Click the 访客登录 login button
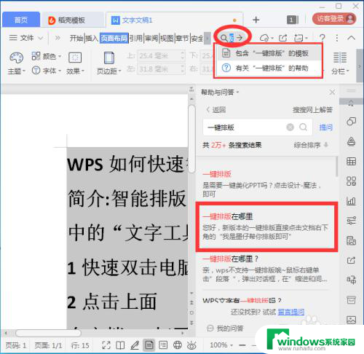The width and height of the screenshot is (364, 354). pos(334,19)
